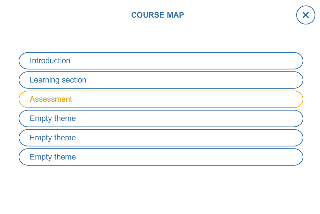This screenshot has height=214, width=320.
Task: Resume the Assessment with the yellow outline
Action: [161, 99]
